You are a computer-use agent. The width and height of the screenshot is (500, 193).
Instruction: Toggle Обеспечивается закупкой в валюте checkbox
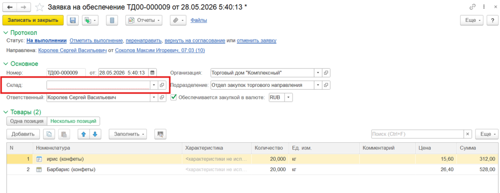(174, 97)
